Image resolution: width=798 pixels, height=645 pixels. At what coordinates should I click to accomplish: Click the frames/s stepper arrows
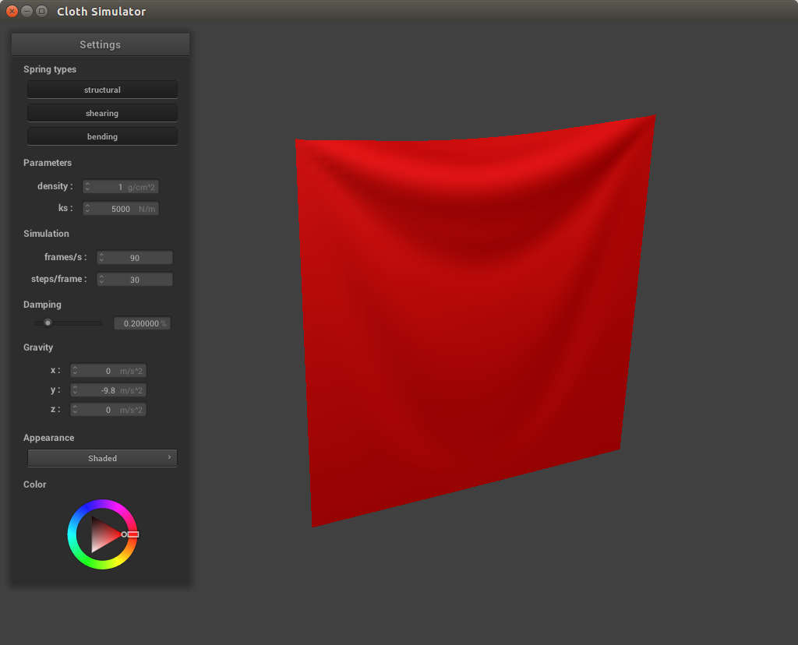[x=101, y=258]
